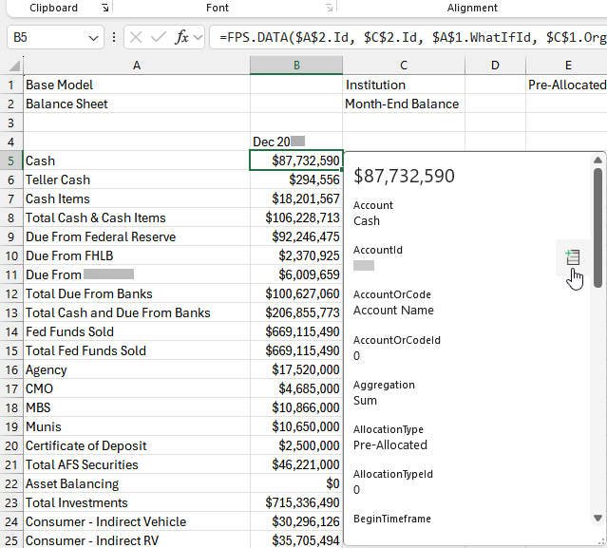This screenshot has width=607, height=548.
Task: Click the Alignment group label
Action: click(x=472, y=8)
